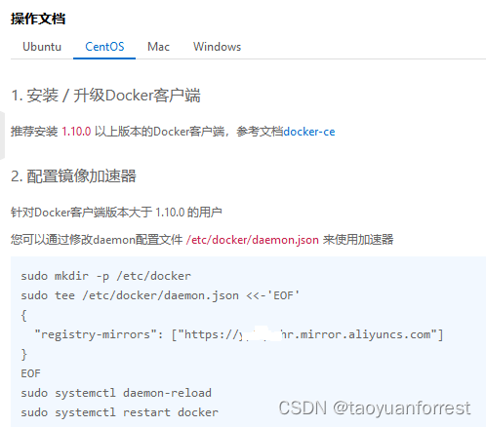This screenshot has width=486, height=427.
Task: Click the red 1.10.0 version text
Action: (x=76, y=132)
